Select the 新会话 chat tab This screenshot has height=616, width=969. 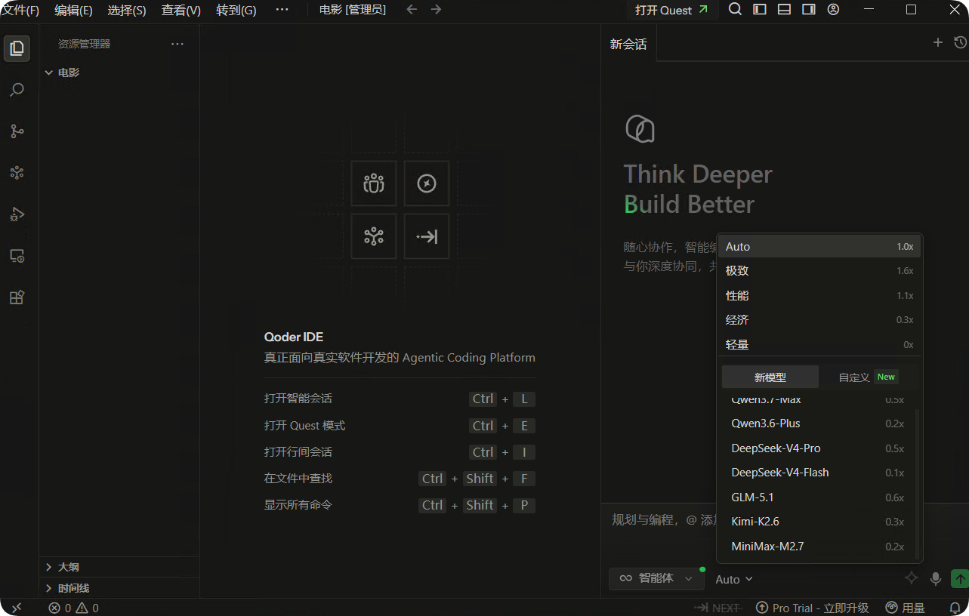[x=628, y=44]
